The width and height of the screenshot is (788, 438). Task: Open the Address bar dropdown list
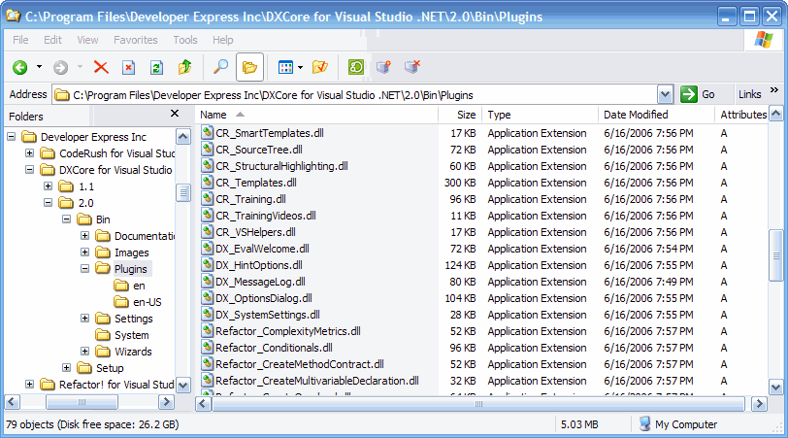pyautogui.click(x=665, y=94)
